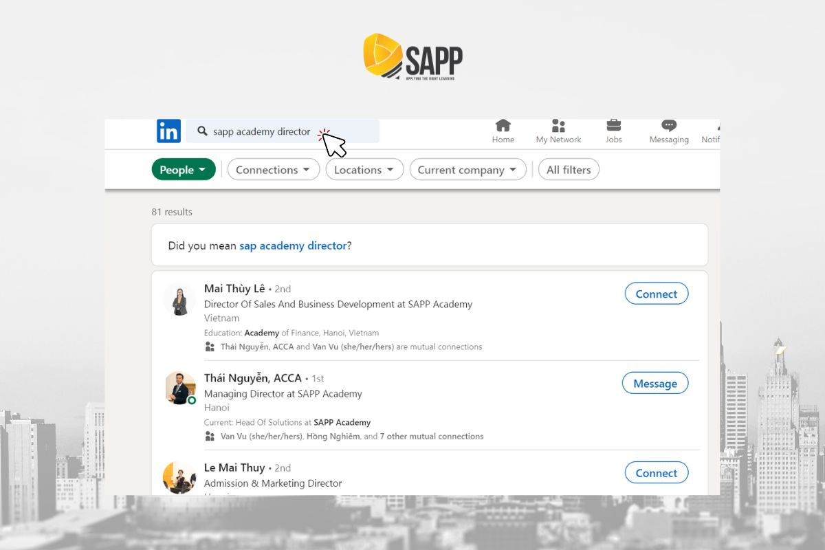Select 'Current: Head Of Solutions at SAPP Academy'
Image resolution: width=825 pixels, height=550 pixels.
(x=287, y=422)
